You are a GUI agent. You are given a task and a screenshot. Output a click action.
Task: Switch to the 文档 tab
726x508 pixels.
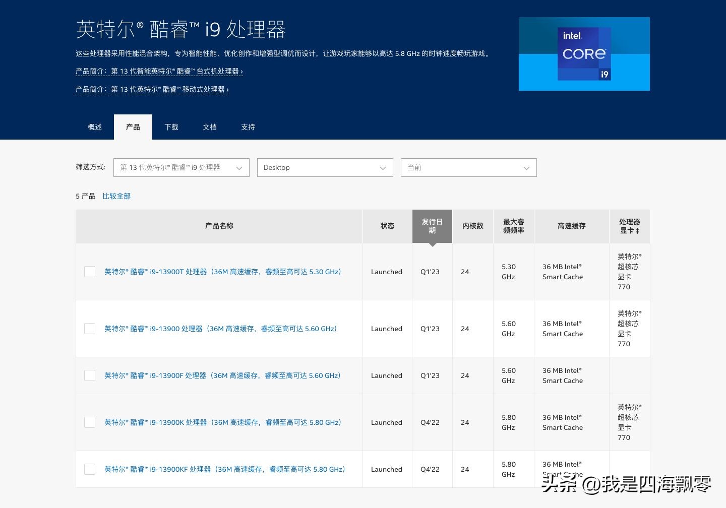(x=209, y=127)
